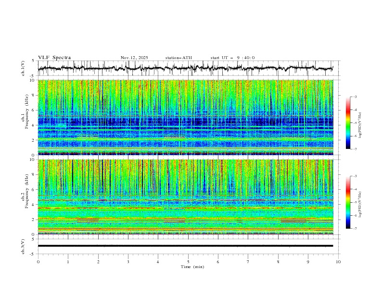Click the "Time (min)" axis label
381x294 pixels.
click(x=192, y=267)
